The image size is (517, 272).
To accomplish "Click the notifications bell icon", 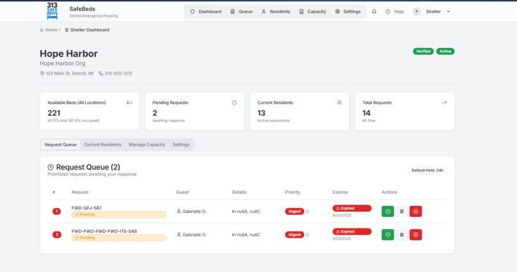I will 374,12.
